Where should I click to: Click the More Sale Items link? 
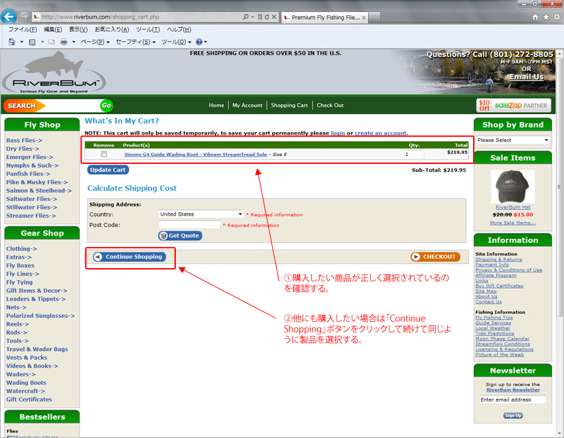click(x=512, y=223)
